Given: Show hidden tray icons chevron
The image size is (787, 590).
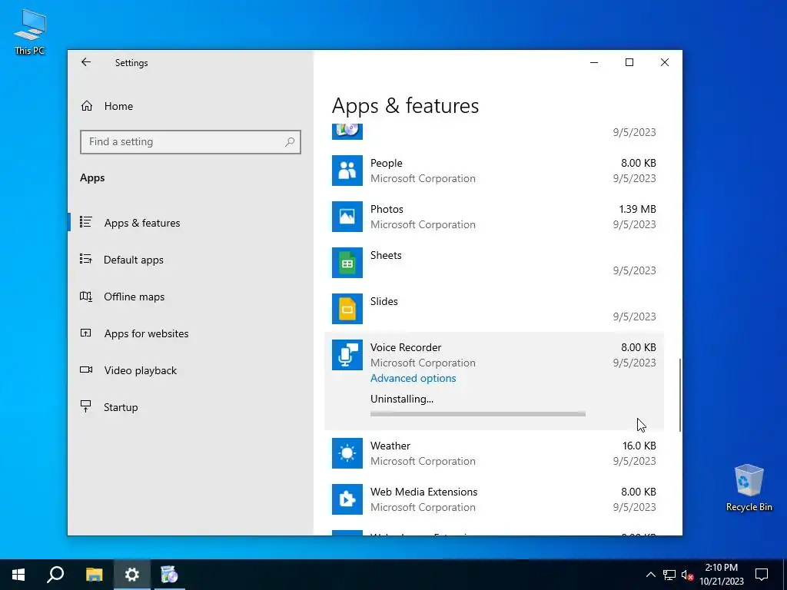Looking at the screenshot, I should click(650, 575).
